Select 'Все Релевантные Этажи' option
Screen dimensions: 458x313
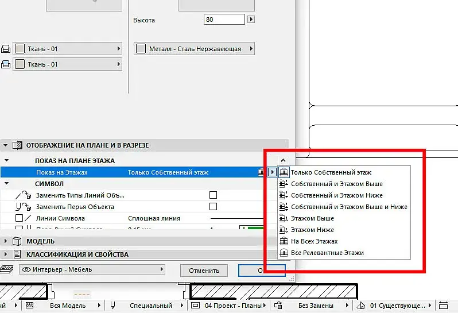pyautogui.click(x=327, y=253)
